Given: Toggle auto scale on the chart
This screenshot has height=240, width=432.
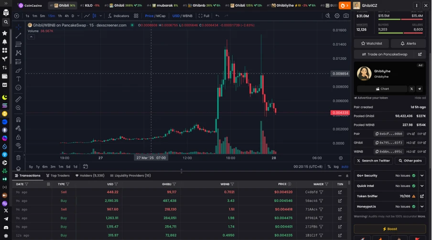Looking at the screenshot, I should [x=345, y=166].
